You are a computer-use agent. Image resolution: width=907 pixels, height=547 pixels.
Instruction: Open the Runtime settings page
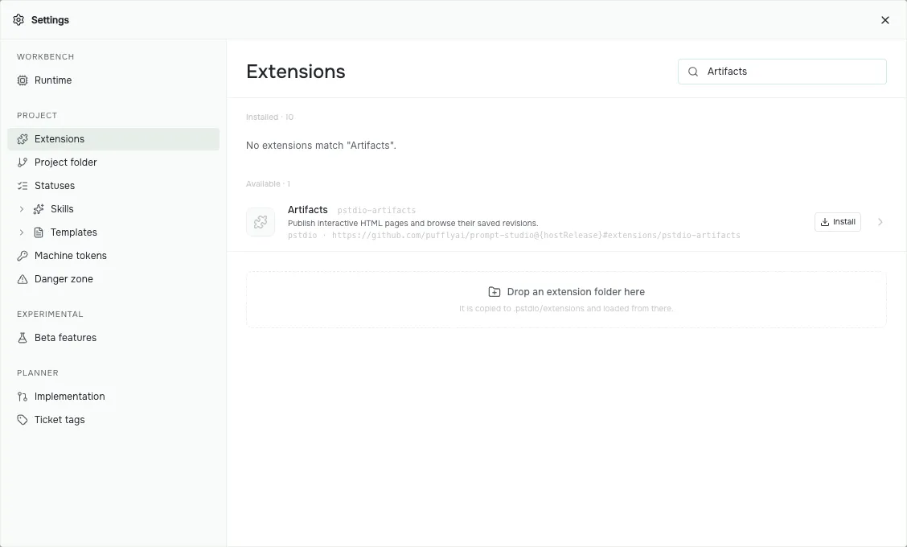pos(113,80)
